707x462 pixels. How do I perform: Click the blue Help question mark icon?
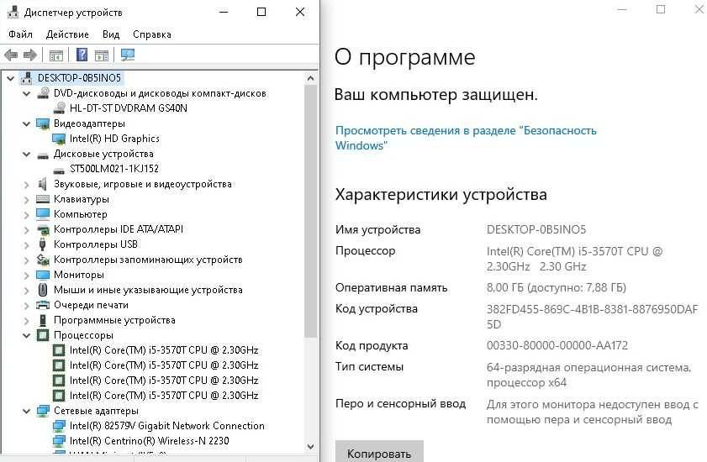pos(82,55)
